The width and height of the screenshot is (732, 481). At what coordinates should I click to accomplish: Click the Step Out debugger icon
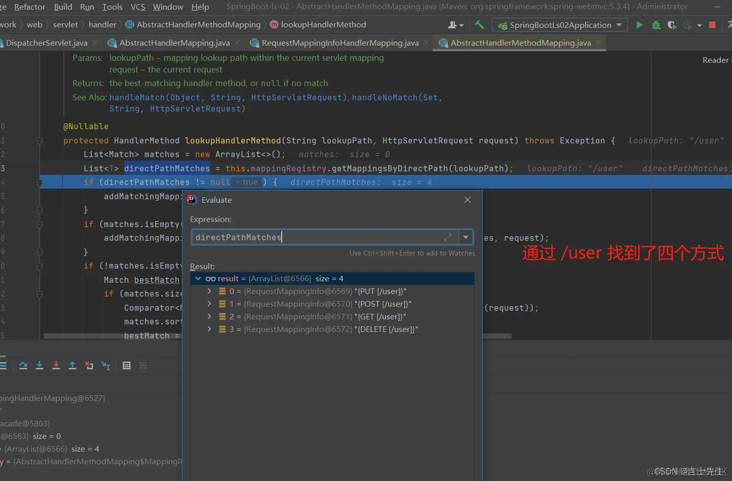point(72,365)
